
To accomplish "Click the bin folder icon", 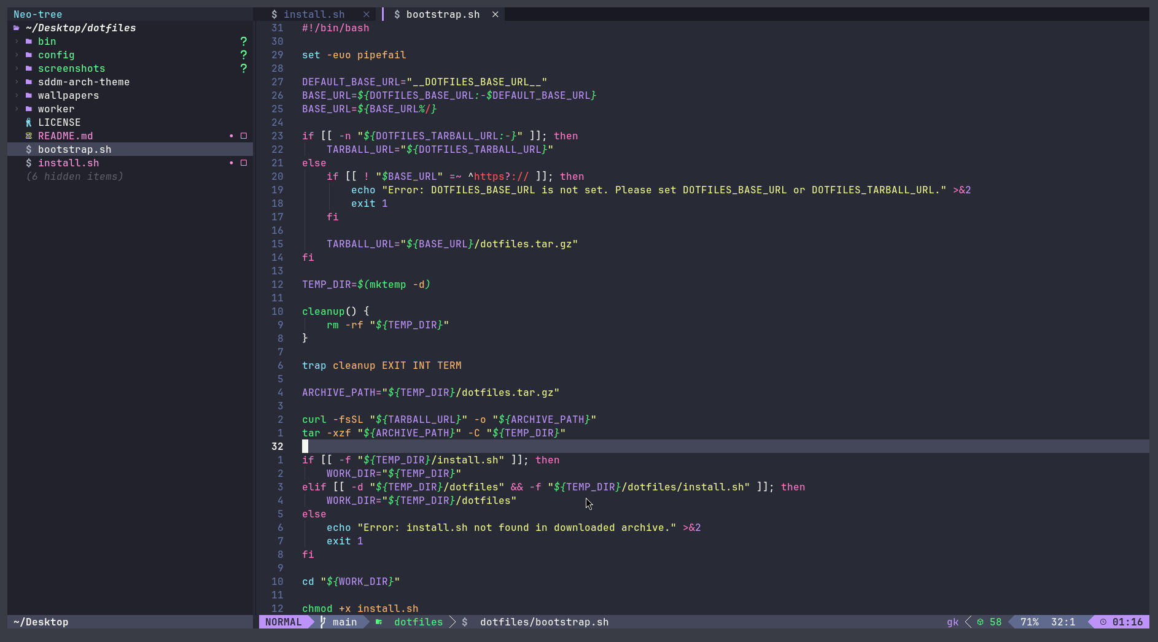I will pos(29,42).
